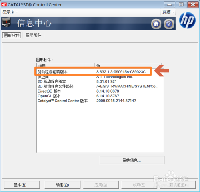The image size is (200, 192).
Task: Click the 系统信息... button
Action: [x=132, y=160]
